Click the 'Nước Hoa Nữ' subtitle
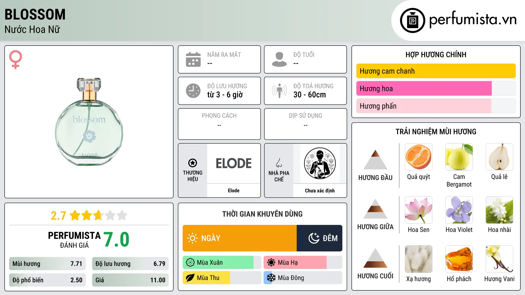This screenshot has width=525, height=295. [x=32, y=29]
